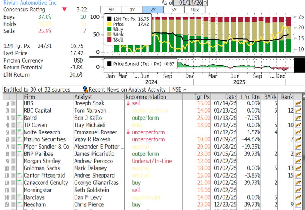The width and height of the screenshot is (305, 210).
Task: Toggle the %Sell series in chart legend
Action: (109, 40)
